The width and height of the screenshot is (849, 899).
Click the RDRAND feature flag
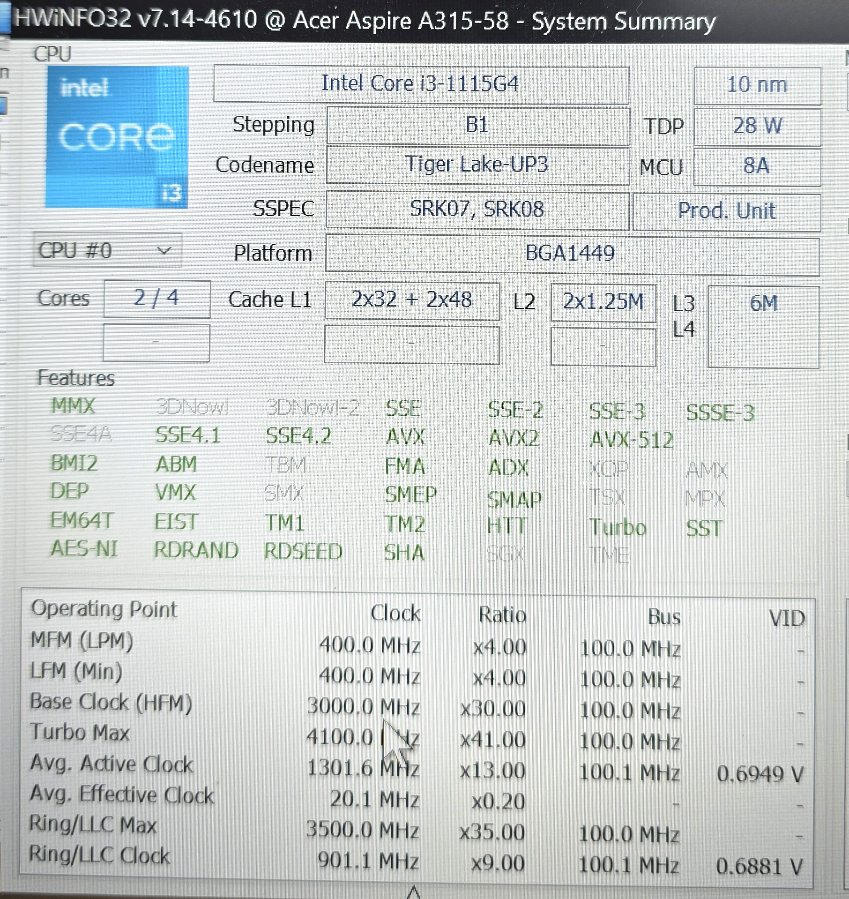[196, 550]
